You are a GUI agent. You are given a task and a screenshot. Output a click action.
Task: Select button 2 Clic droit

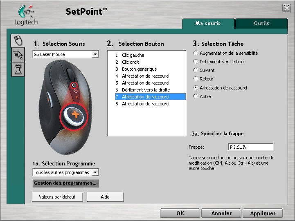[150, 62]
